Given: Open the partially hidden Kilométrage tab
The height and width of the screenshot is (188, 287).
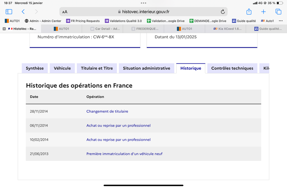Looking at the screenshot, I should (x=264, y=68).
